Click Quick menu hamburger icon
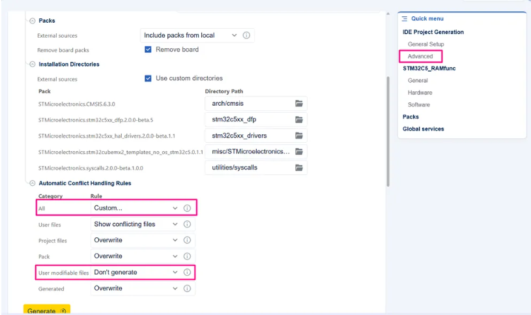 [405, 19]
